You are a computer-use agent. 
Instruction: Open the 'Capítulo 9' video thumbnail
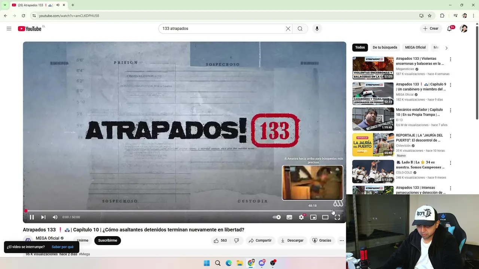tap(373, 93)
